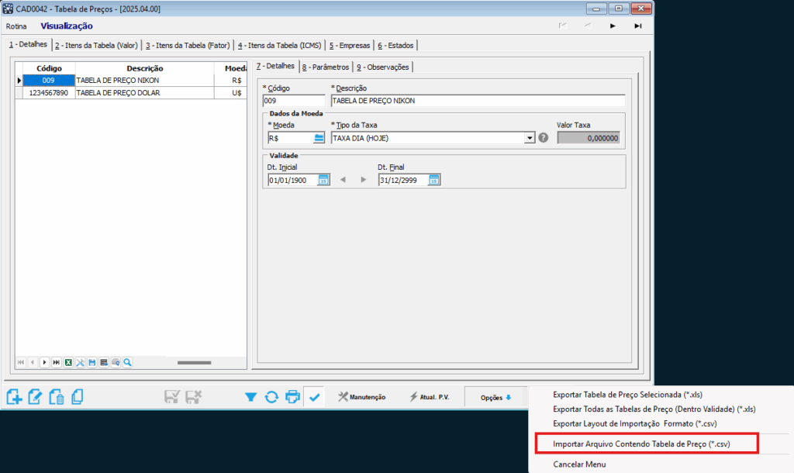
Task: Go to previous record in grid navigator
Action: pos(33,363)
